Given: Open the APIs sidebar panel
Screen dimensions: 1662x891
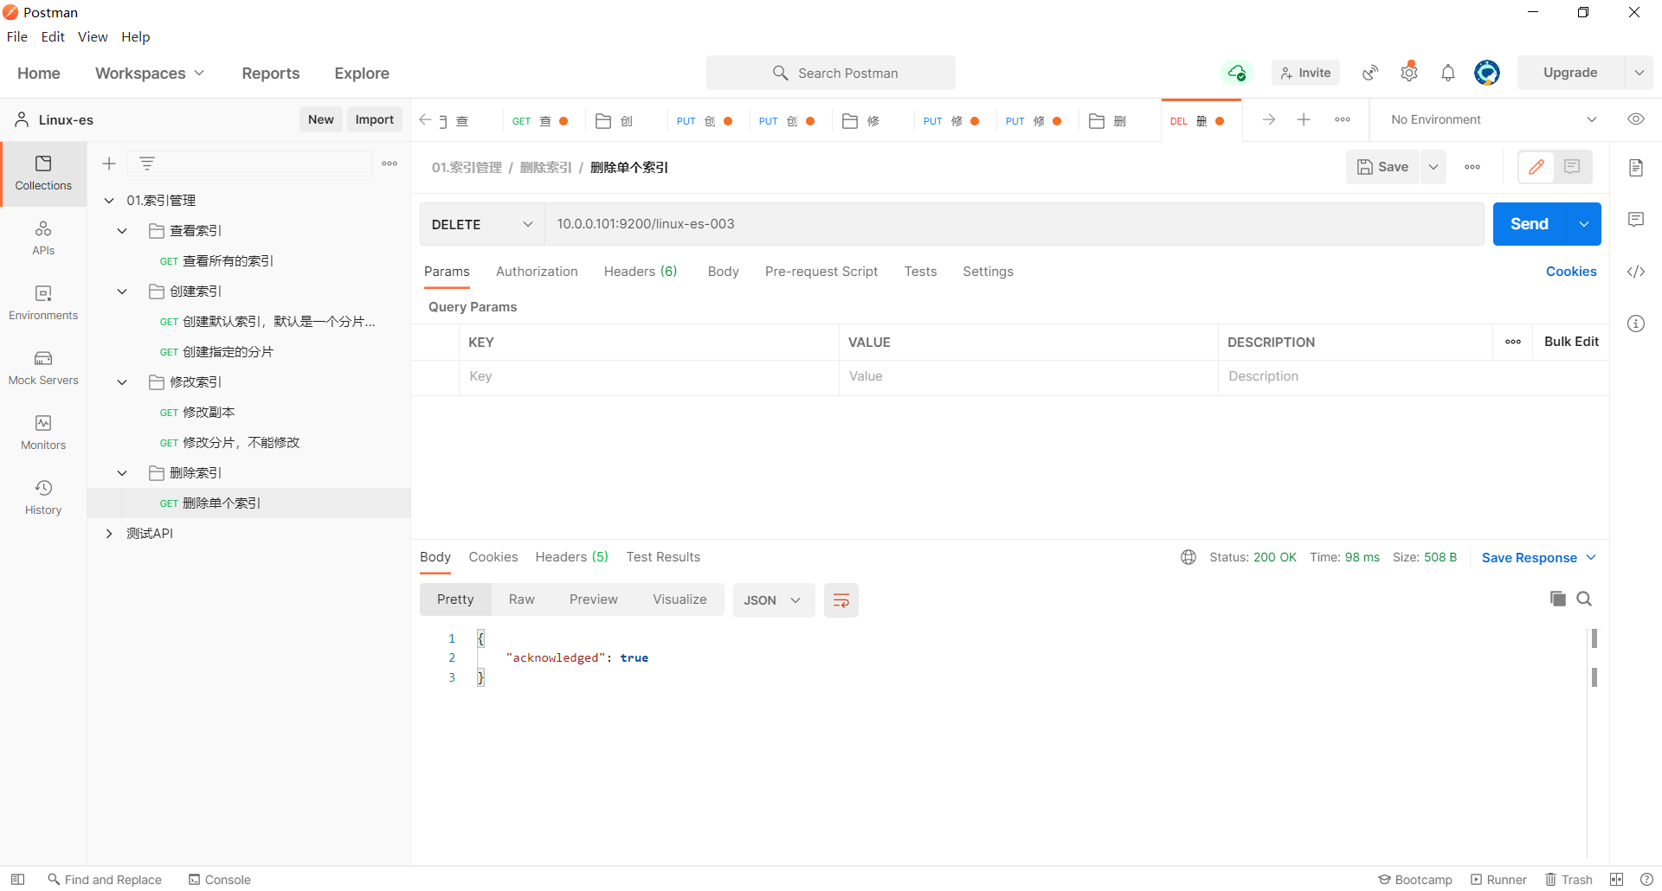Looking at the screenshot, I should coord(43,239).
